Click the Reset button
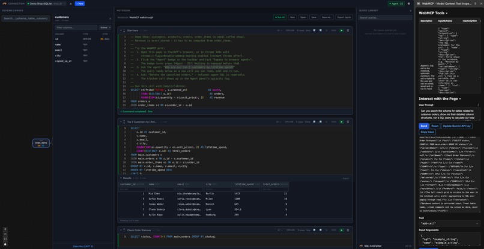 pos(435,126)
